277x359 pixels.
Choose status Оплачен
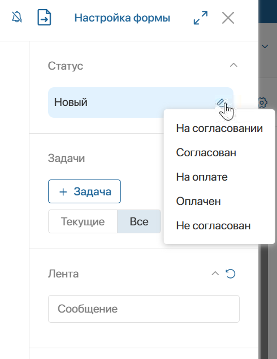coord(198,201)
